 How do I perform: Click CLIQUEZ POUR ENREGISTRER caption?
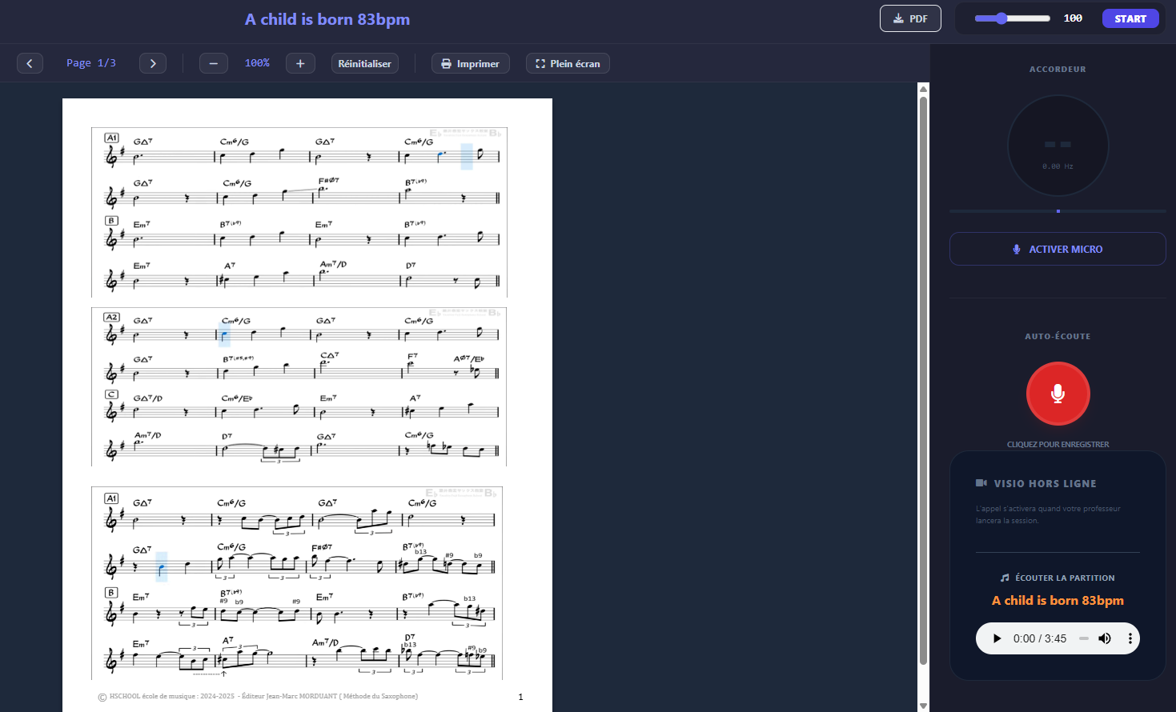(1058, 444)
